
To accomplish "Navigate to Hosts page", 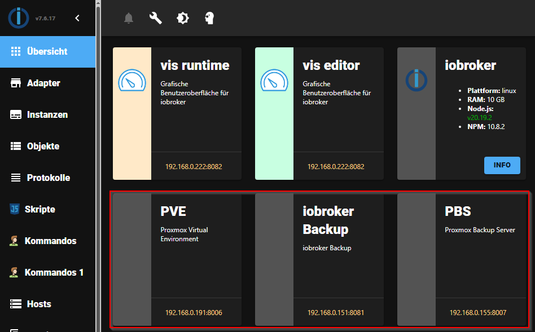I will pos(48,304).
